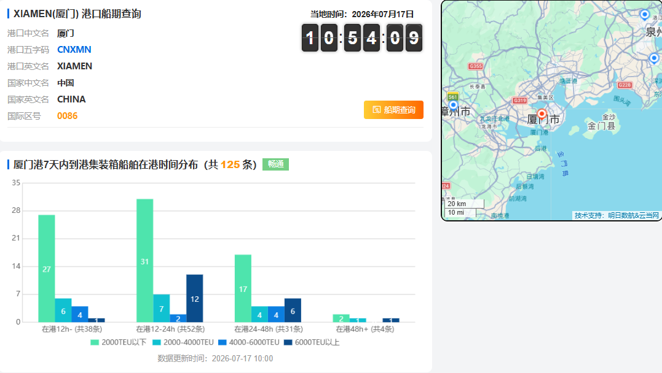Viewport: 662px width, 373px height.
Task: Click the 船期查询 orange button
Action: pos(393,110)
